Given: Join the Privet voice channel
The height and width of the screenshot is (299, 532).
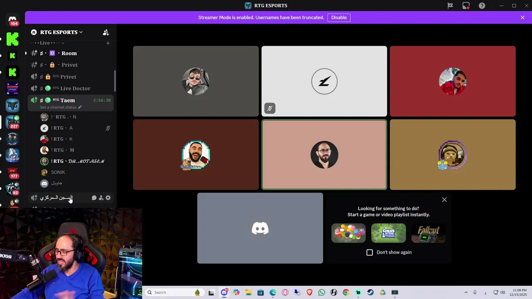Looking at the screenshot, I should tap(71, 76).
